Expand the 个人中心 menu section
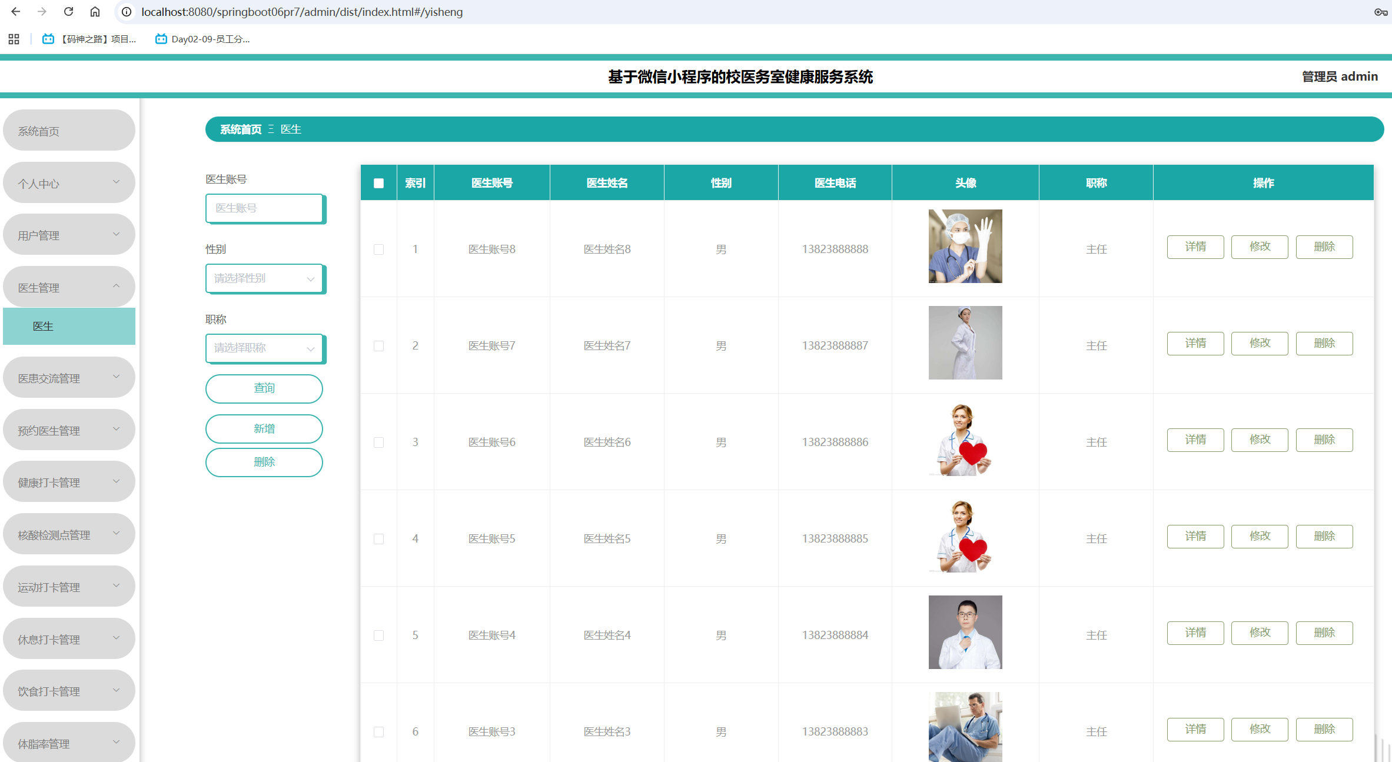 (x=69, y=183)
